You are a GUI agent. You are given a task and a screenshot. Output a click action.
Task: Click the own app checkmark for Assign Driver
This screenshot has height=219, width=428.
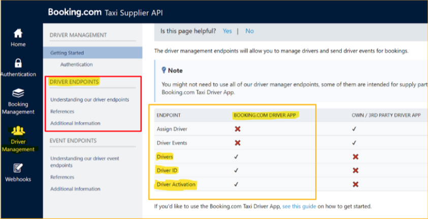(354, 129)
